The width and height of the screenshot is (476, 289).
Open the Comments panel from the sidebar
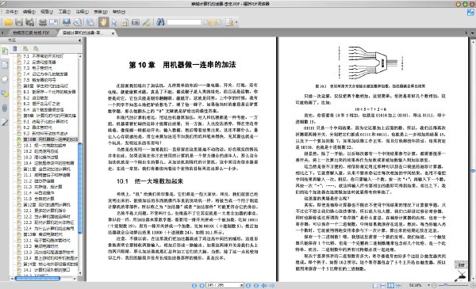pos(5,93)
